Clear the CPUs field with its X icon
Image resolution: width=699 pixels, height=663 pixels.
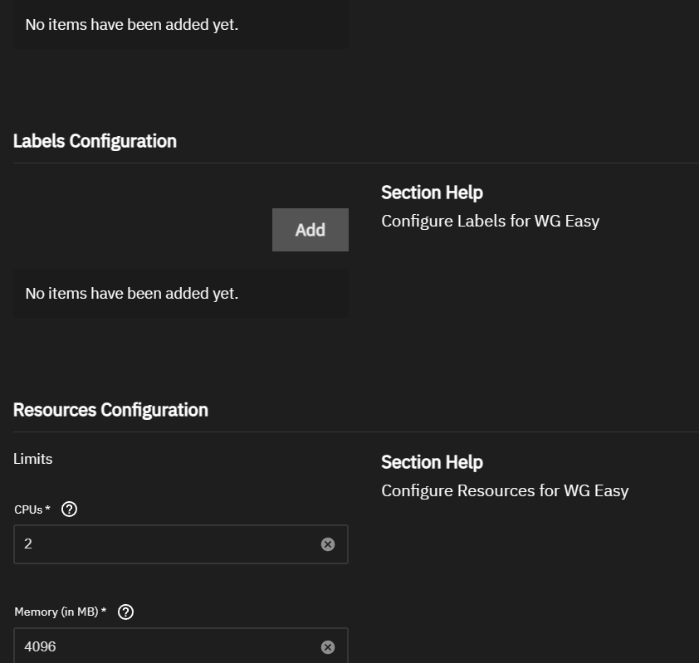click(328, 544)
